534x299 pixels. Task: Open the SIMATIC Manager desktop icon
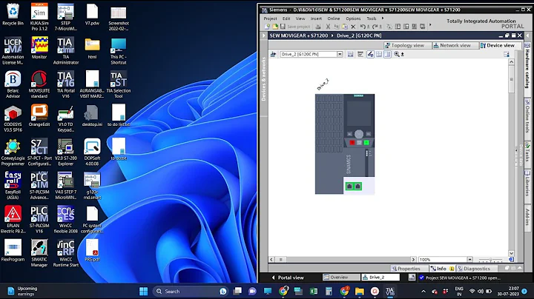(39, 253)
